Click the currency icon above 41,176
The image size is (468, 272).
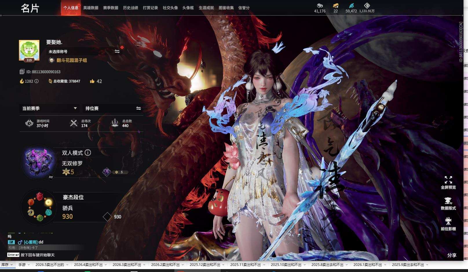tap(320, 6)
